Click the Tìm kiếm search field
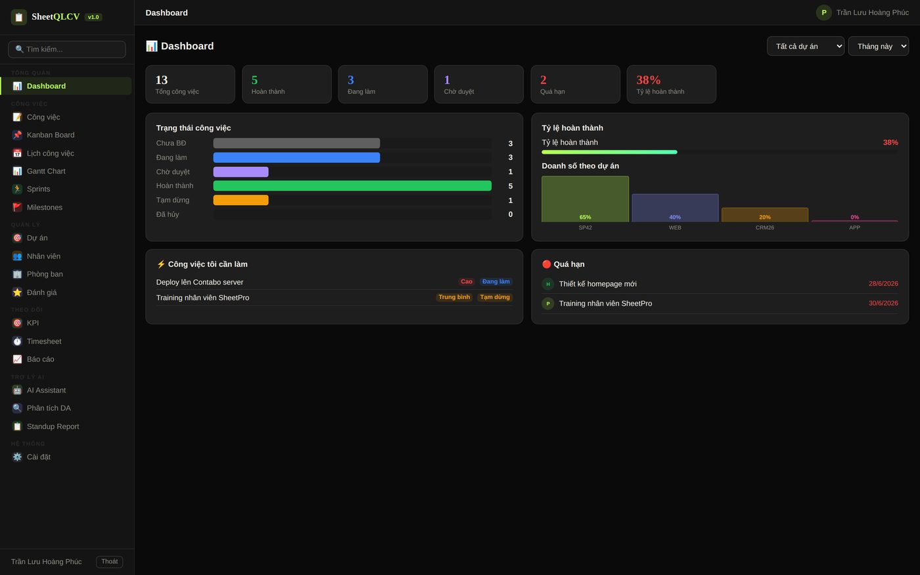The width and height of the screenshot is (920, 575). pyautogui.click(x=67, y=49)
